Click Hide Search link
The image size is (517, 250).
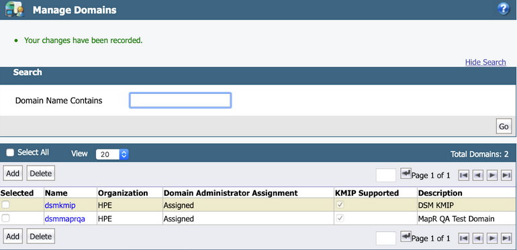click(485, 62)
